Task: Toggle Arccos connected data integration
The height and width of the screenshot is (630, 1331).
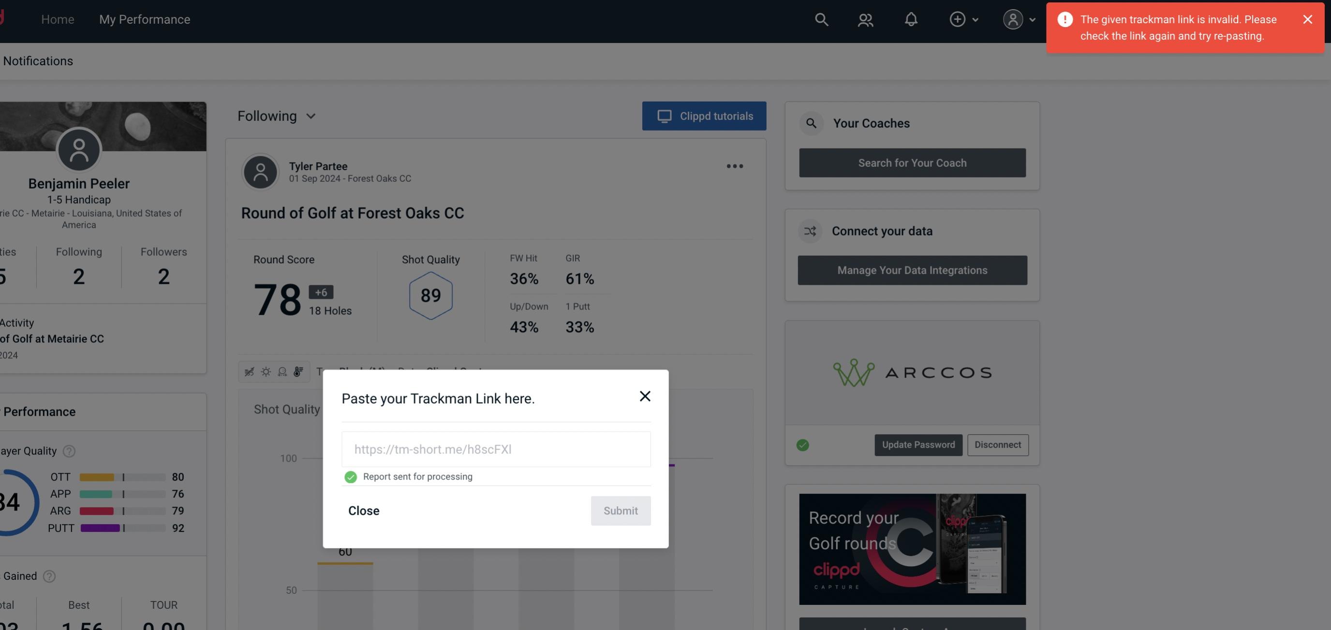Action: pos(802,444)
